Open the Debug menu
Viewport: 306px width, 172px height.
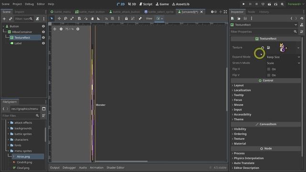pyautogui.click(x=29, y=4)
